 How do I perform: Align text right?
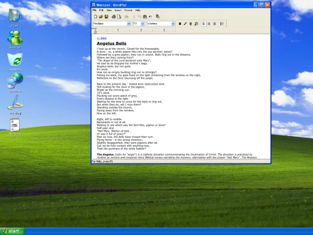coord(214,24)
